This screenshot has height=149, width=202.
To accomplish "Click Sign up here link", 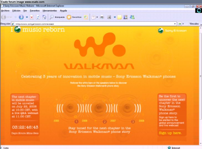I will click(x=170, y=133).
